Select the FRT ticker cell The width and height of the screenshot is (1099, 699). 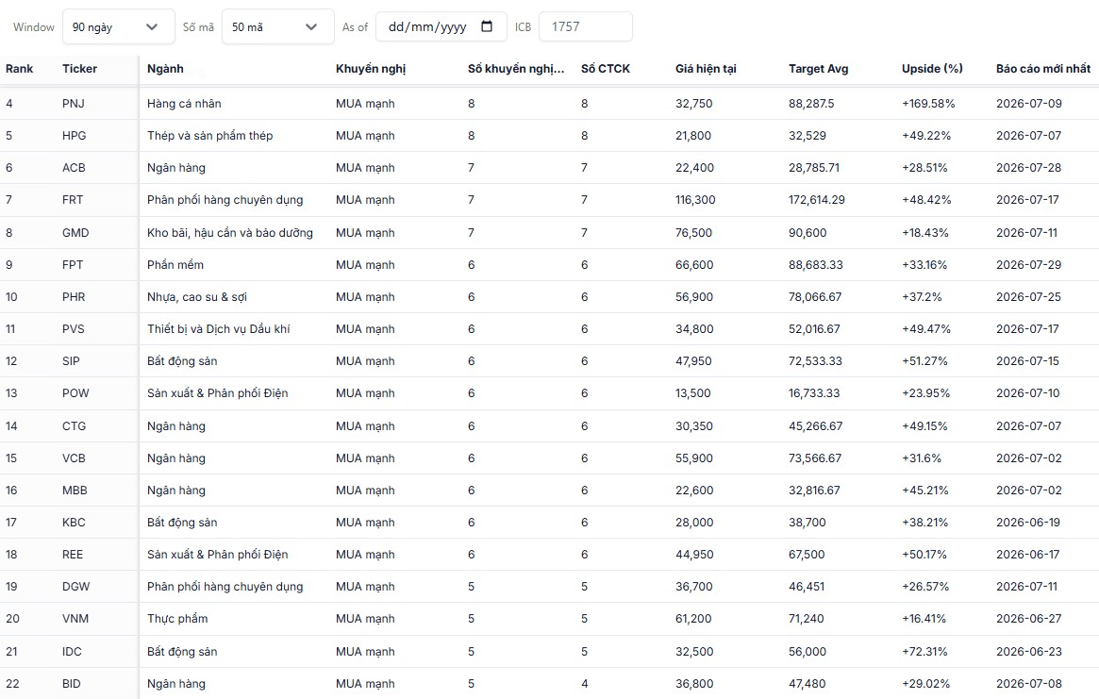tap(73, 200)
